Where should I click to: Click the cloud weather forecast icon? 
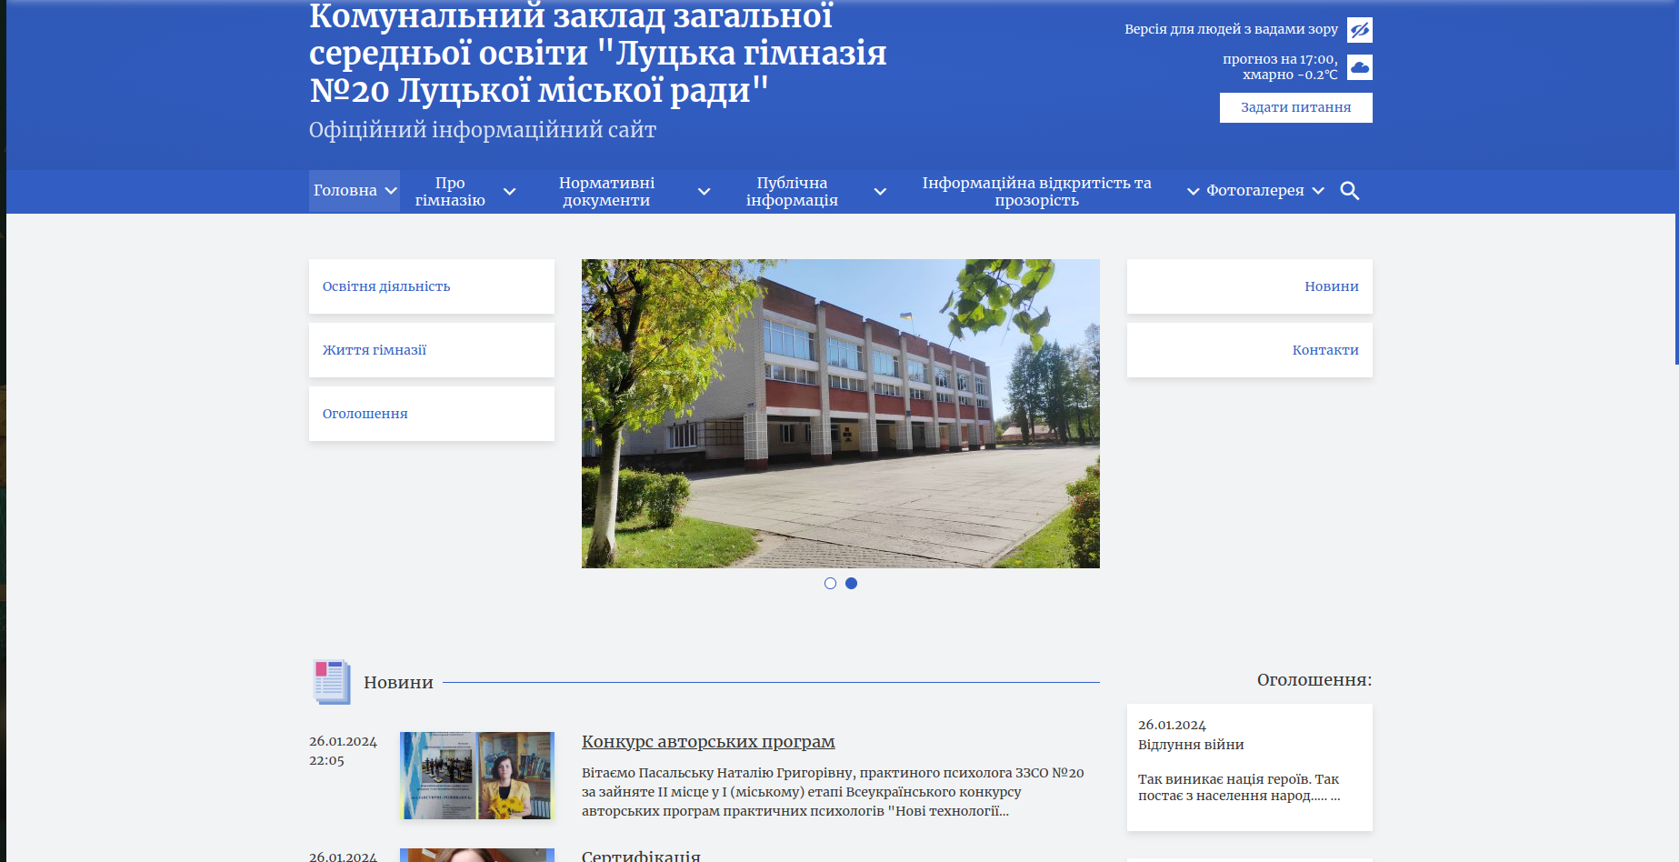(1359, 67)
